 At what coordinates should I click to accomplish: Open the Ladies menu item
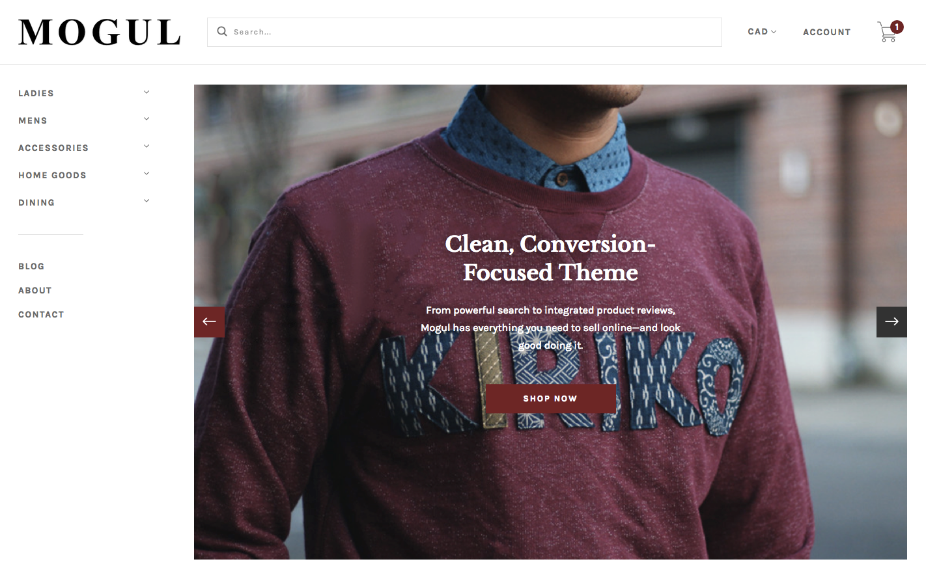pos(36,94)
